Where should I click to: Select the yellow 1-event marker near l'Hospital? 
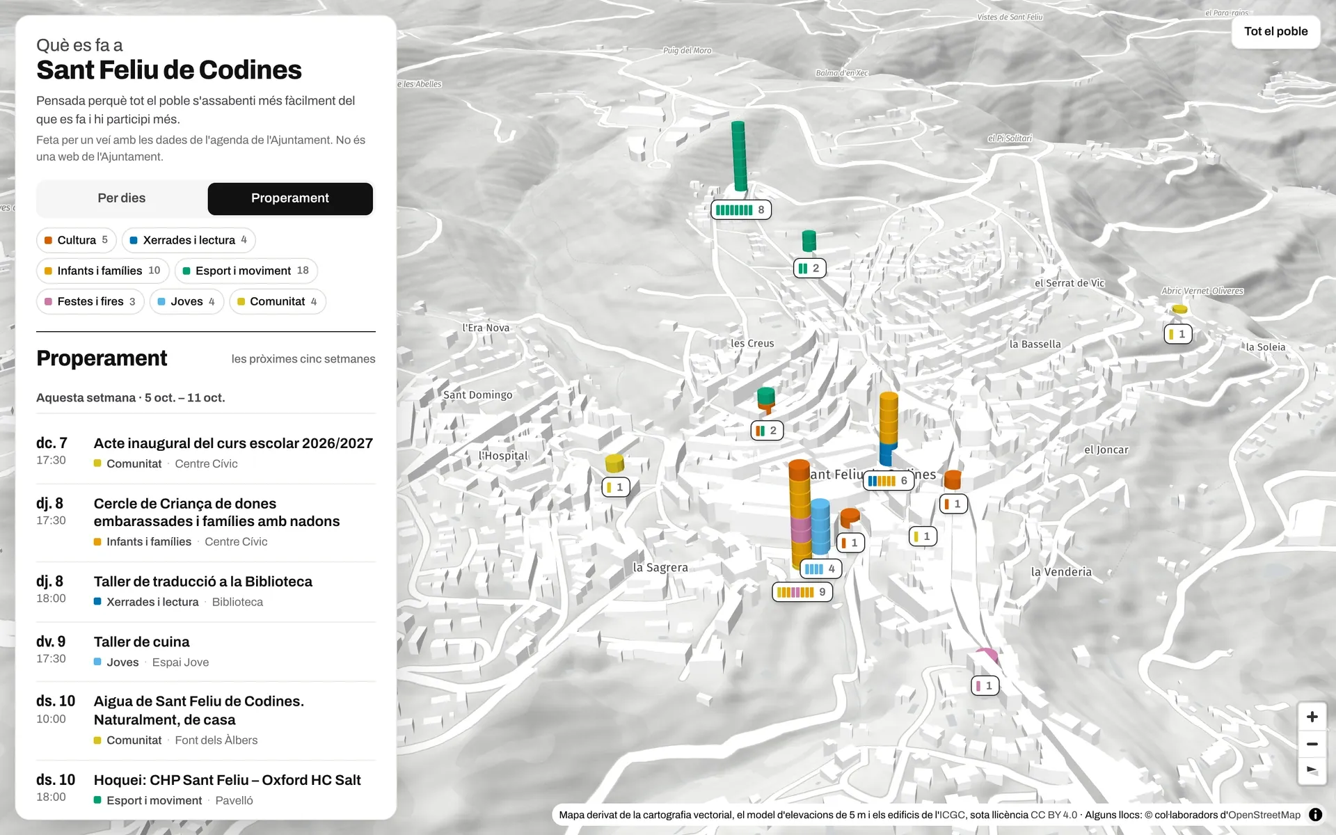[615, 487]
